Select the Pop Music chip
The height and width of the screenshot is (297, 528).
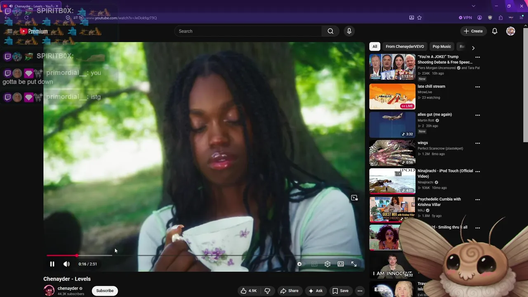pos(442,47)
